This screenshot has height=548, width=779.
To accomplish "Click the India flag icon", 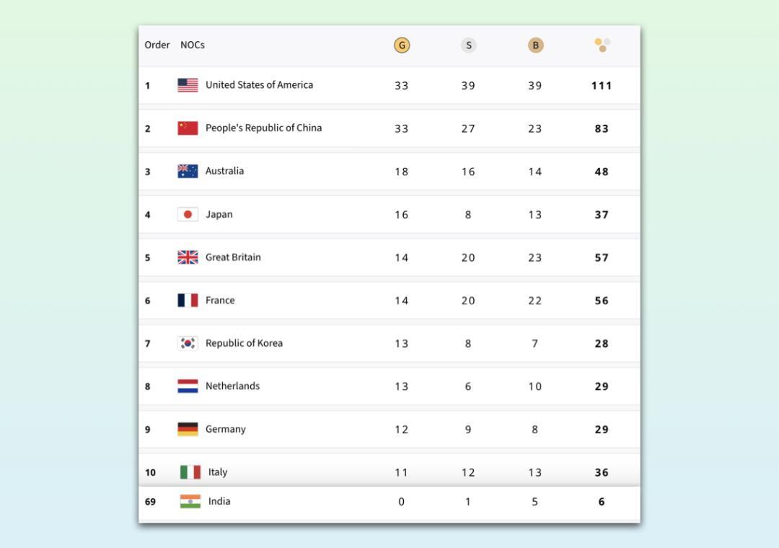I will pos(190,501).
